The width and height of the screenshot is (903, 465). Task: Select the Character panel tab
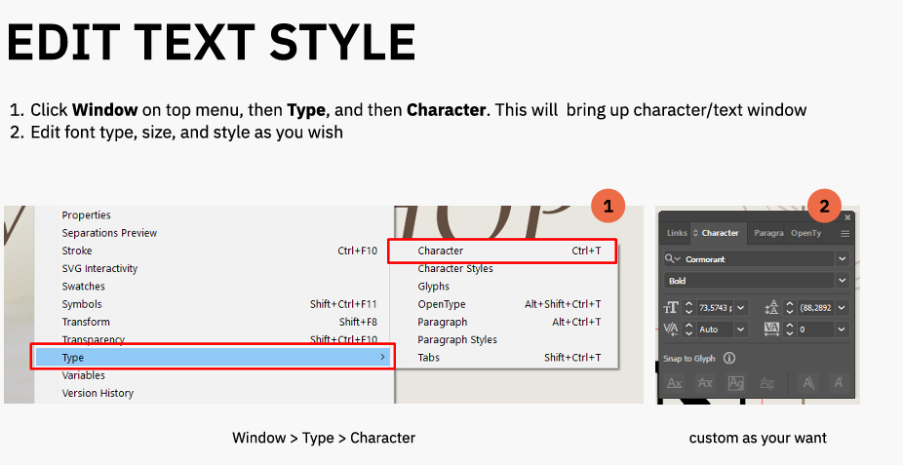coord(720,233)
